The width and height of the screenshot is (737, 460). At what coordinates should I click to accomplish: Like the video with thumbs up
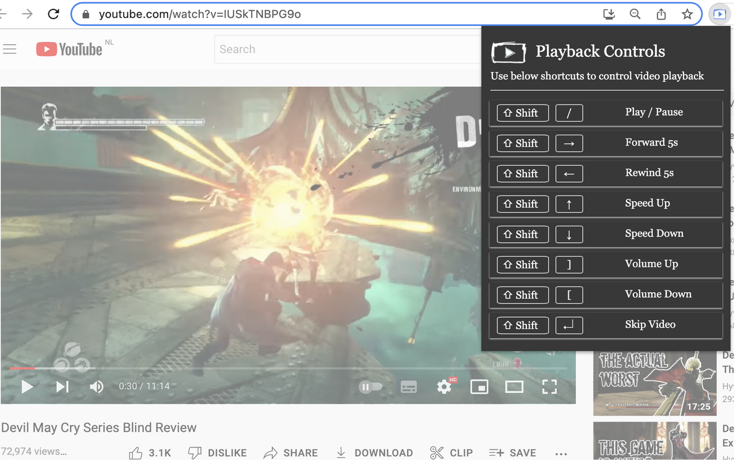[x=136, y=453]
